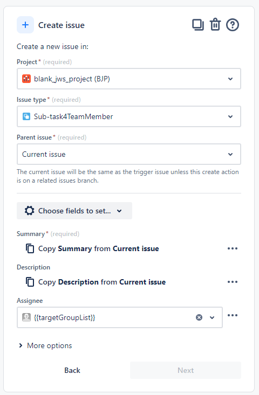Delete this action with the trash icon
This screenshot has height=395, width=259.
(215, 25)
